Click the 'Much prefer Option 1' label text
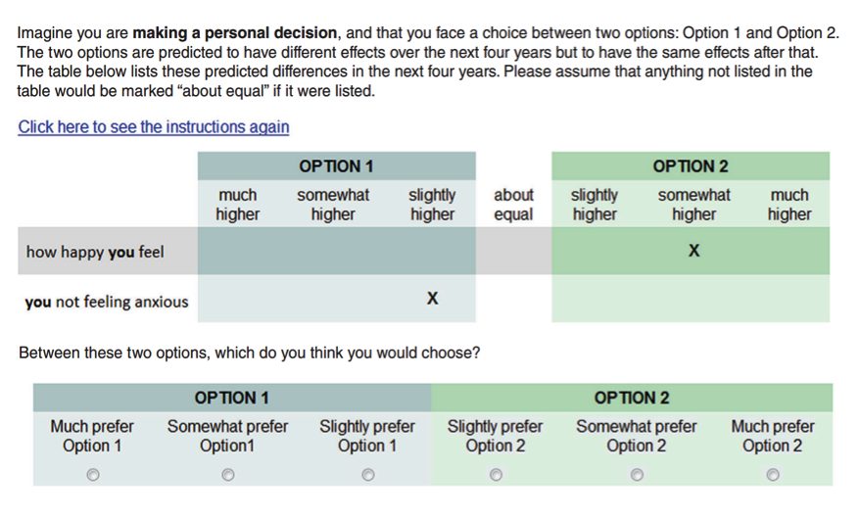Image resolution: width=859 pixels, height=518 pixels. (92, 436)
